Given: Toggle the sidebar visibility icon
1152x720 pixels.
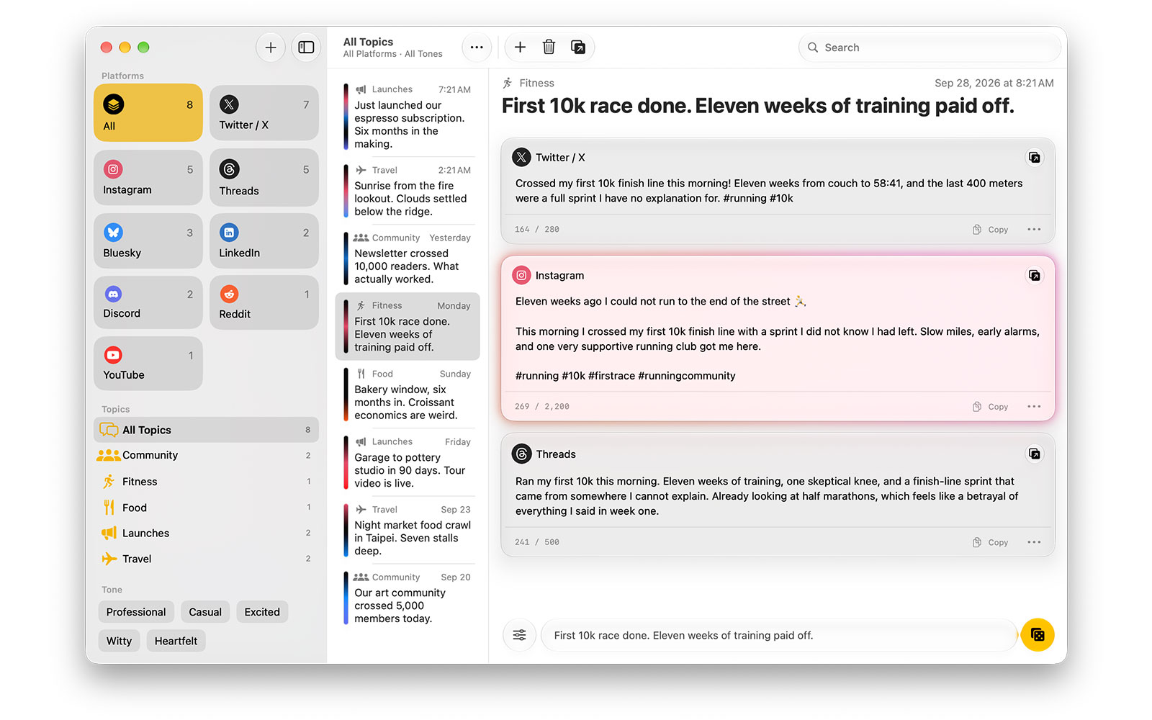Looking at the screenshot, I should tap(306, 48).
